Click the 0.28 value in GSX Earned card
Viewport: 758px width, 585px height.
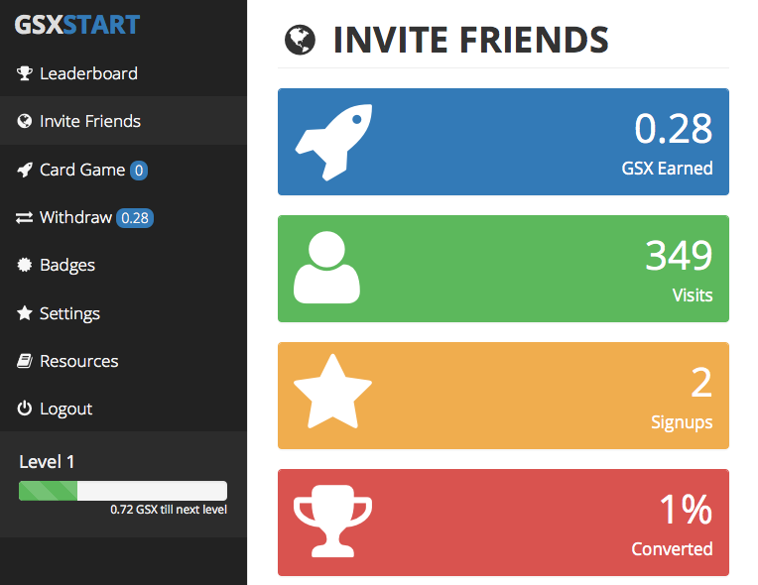[x=674, y=129]
